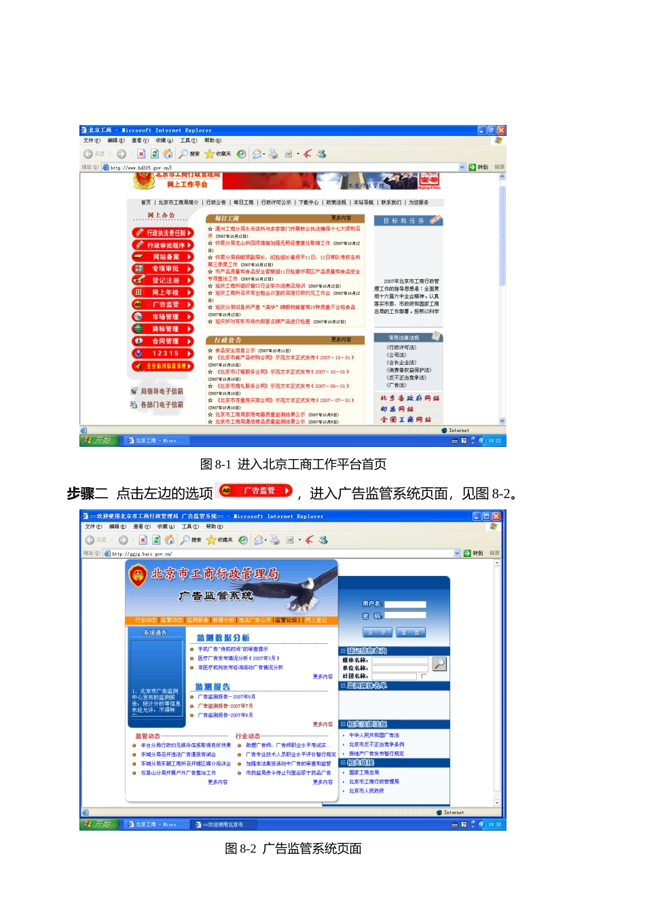This screenshot has height=919, width=645.
Task: Click 开始 Start button in upper taskbar
Action: 98,440
